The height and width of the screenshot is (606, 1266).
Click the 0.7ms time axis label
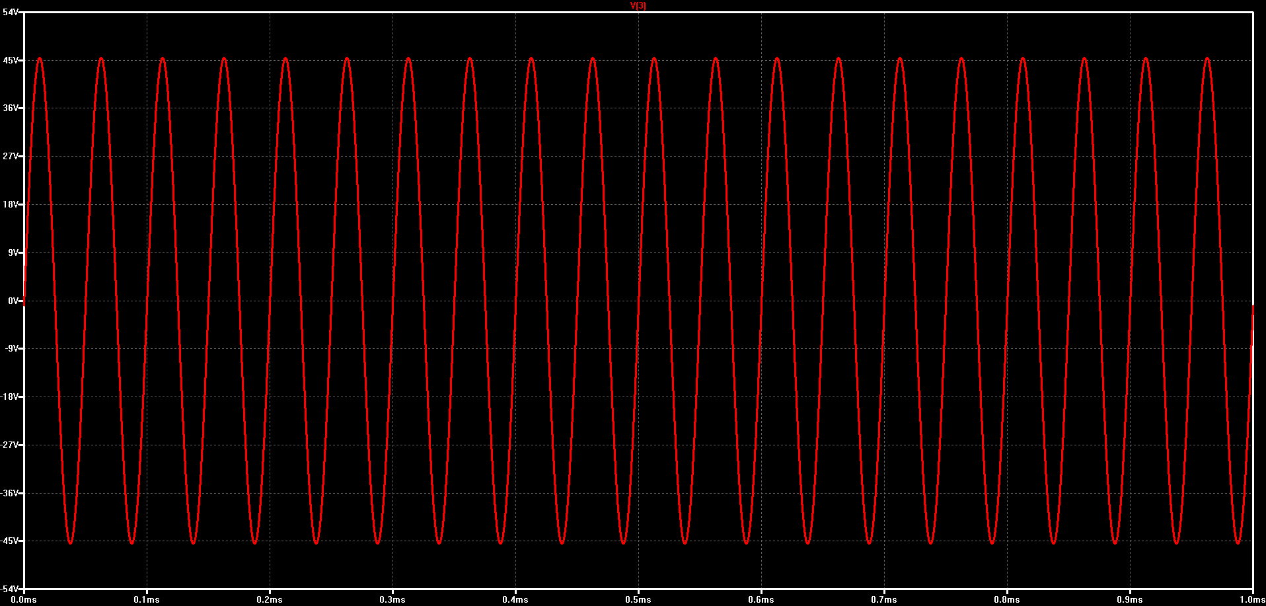pyautogui.click(x=884, y=600)
